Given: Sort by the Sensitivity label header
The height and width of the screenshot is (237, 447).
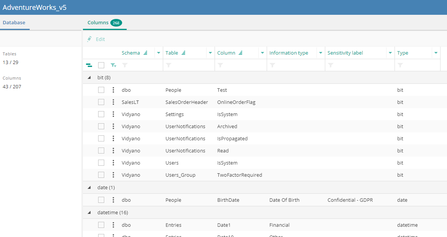Looking at the screenshot, I should 345,53.
